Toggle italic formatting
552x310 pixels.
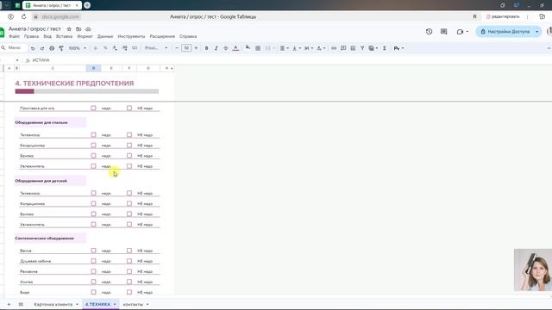(216, 48)
